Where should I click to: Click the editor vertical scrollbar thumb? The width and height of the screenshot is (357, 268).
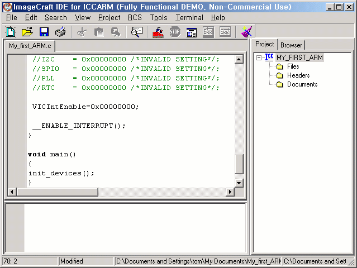pos(239,164)
